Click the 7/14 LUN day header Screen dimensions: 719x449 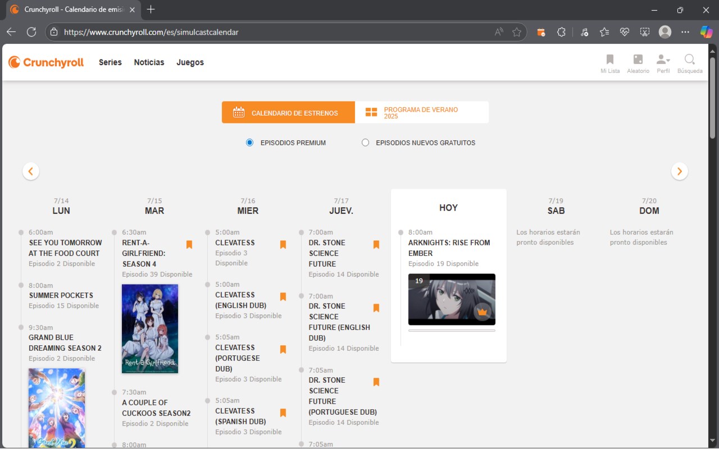[x=61, y=207]
